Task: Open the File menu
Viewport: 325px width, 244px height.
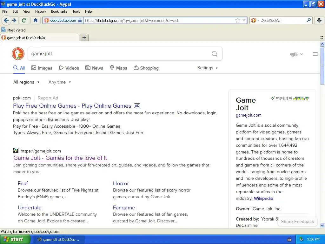Action: tap(5, 11)
